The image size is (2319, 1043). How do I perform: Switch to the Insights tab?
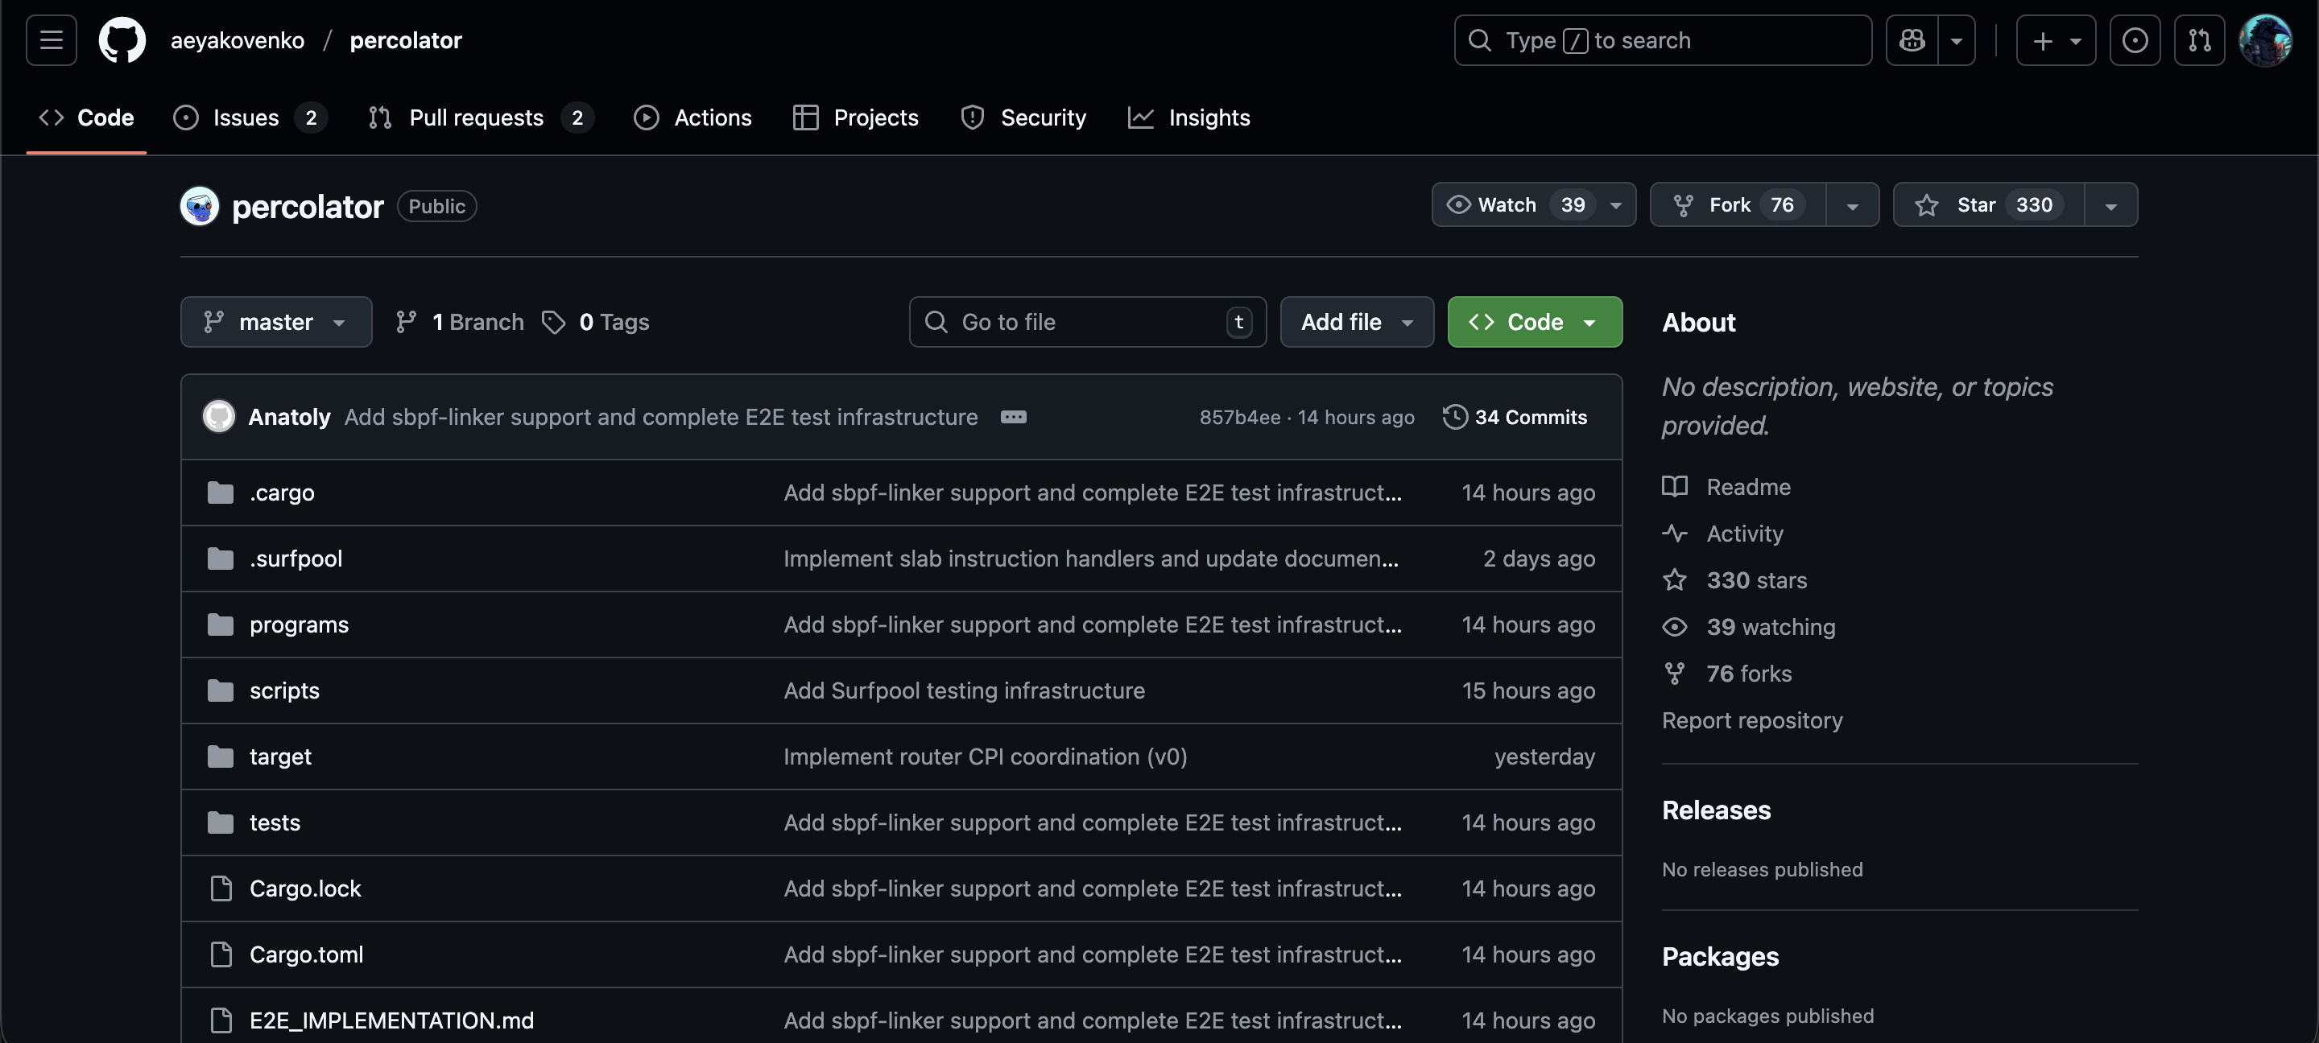coord(1208,117)
